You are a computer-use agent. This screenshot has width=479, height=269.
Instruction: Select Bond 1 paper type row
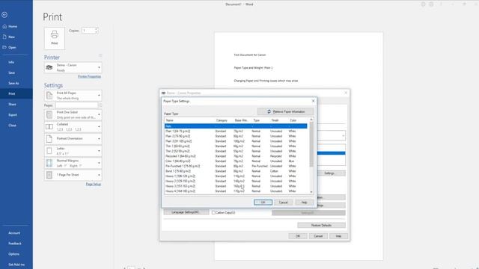[236, 171]
